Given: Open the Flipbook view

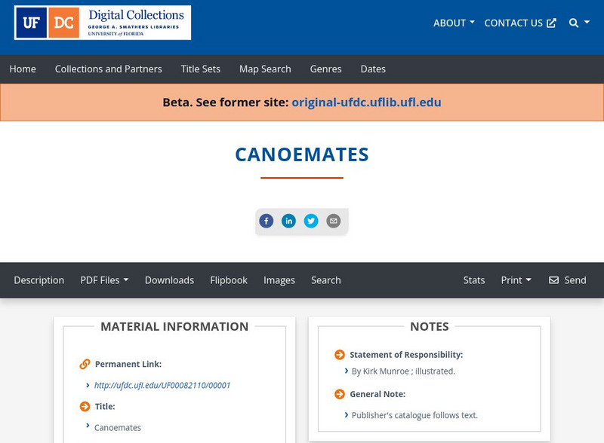Looking at the screenshot, I should 229,280.
